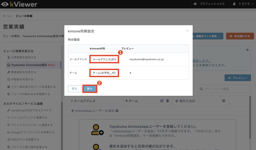Delete the チーム attribute with trash icon
This screenshot has width=256, height=150.
pyautogui.click(x=168, y=101)
